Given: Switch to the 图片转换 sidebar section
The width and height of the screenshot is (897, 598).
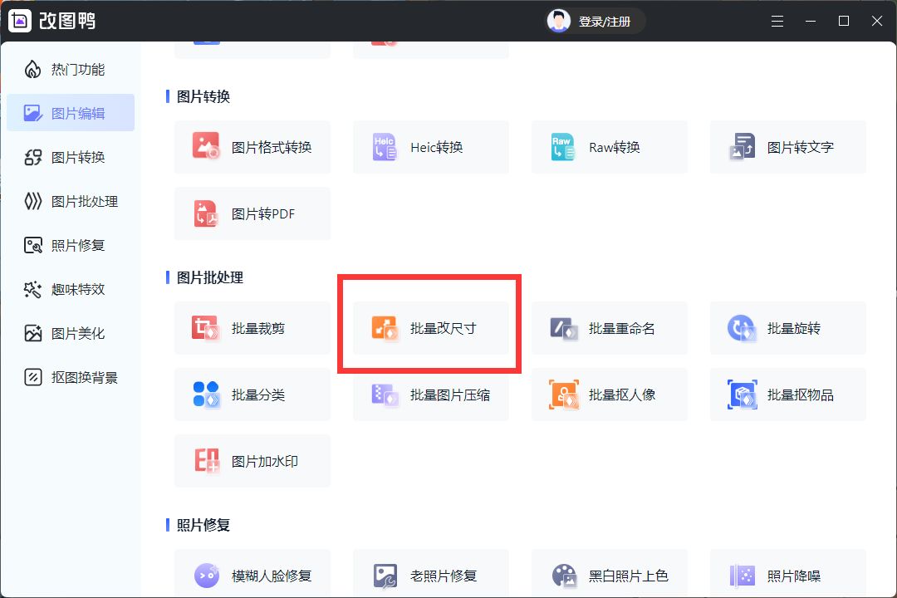Looking at the screenshot, I should tap(71, 157).
